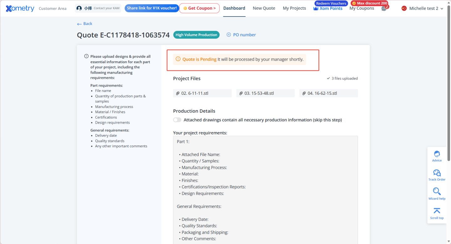Click the Xometry logo
Viewport: 451px width, 244px height.
click(20, 8)
